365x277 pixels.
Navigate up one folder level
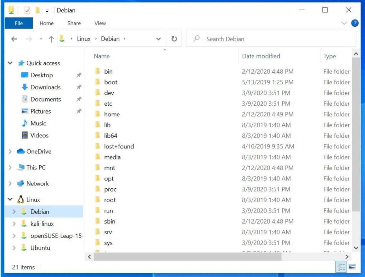pyautogui.click(x=51, y=39)
